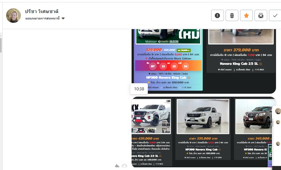The width and height of the screenshot is (281, 170).
Task: Click the ราคา 379,000 บาท price
Action: click(x=241, y=50)
